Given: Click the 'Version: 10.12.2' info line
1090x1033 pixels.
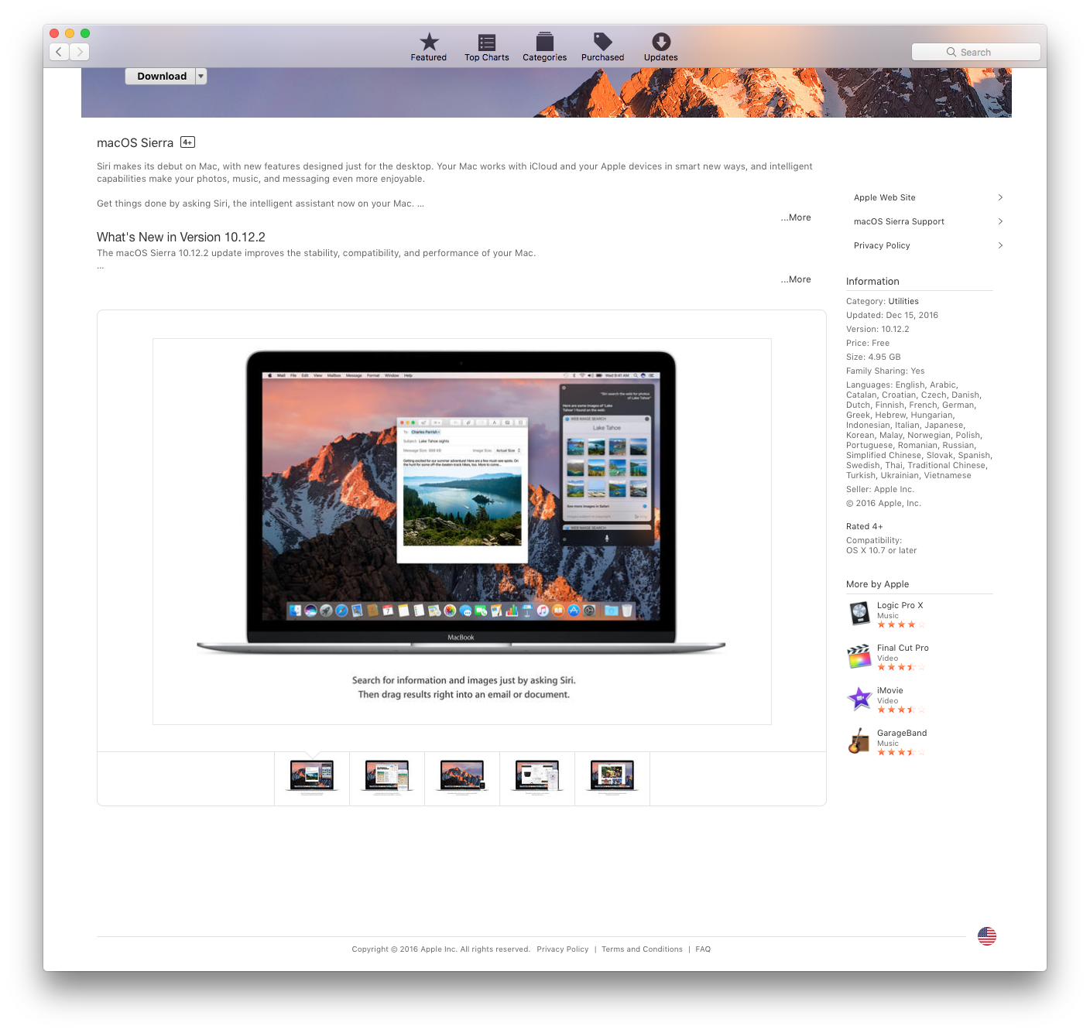Looking at the screenshot, I should (x=878, y=329).
